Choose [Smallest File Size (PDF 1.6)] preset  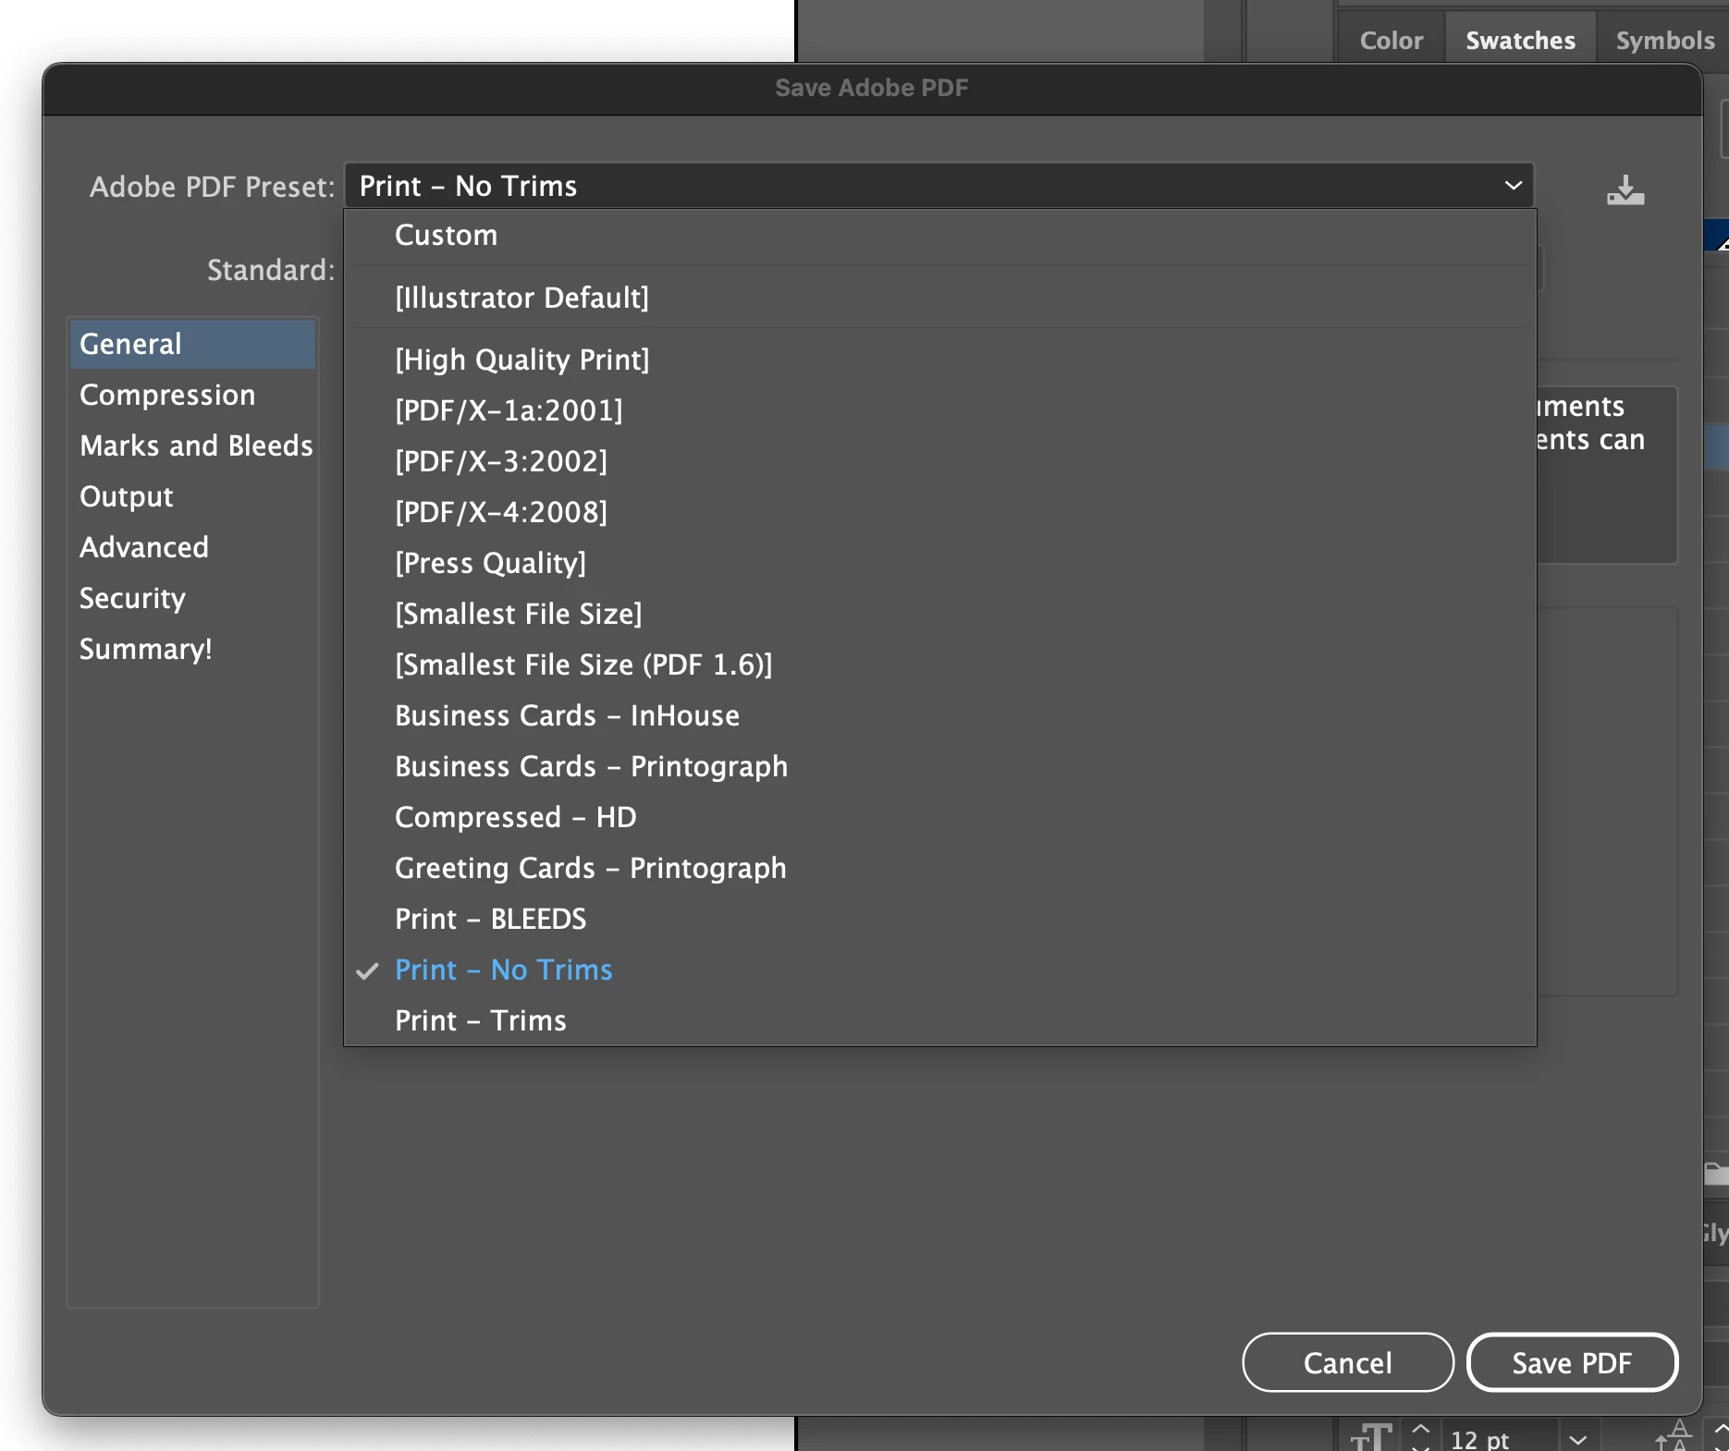(939, 665)
